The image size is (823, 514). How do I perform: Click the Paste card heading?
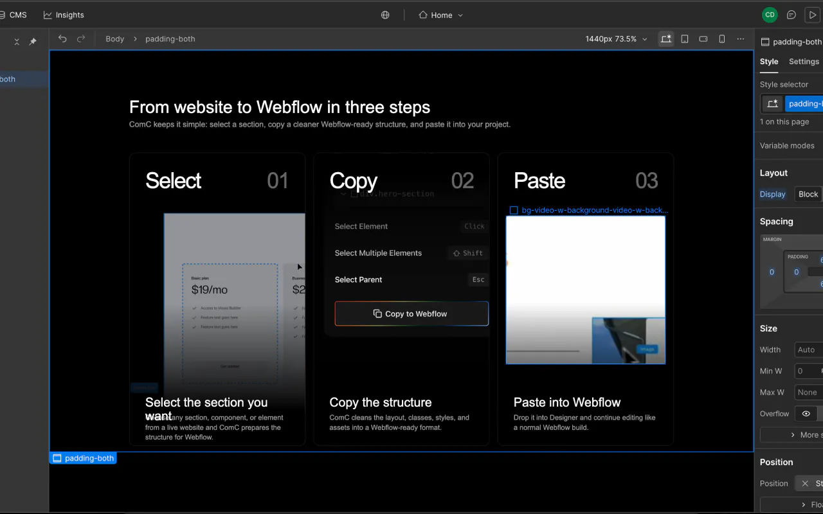[x=539, y=181]
